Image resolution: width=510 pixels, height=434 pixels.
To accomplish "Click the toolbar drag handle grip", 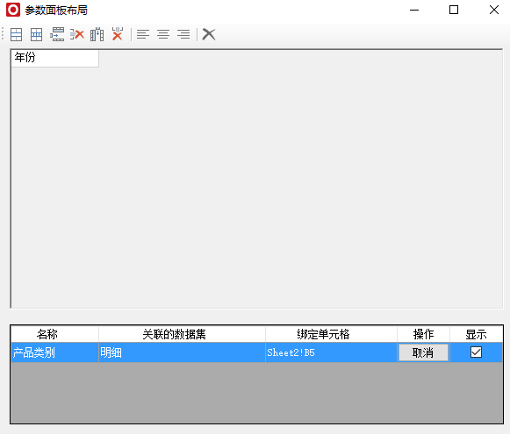I will [3, 34].
